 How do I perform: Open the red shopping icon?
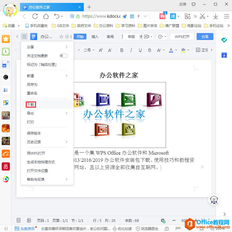(162, 16)
